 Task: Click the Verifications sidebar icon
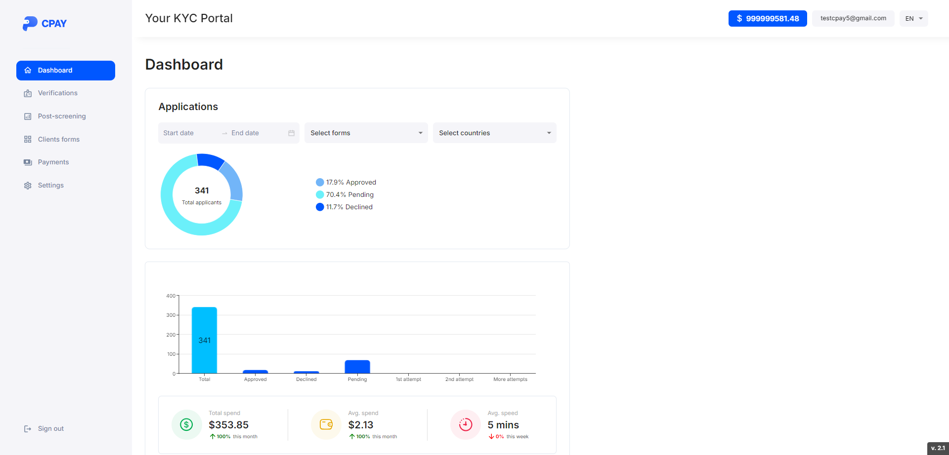[x=28, y=93]
